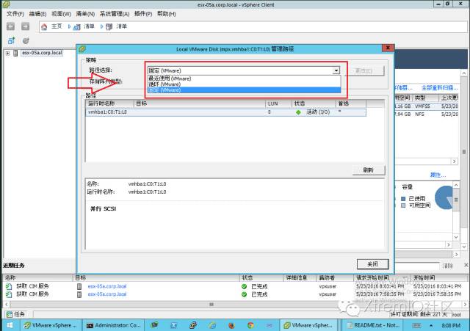Click Windows Start button

pyautogui.click(x=10, y=325)
